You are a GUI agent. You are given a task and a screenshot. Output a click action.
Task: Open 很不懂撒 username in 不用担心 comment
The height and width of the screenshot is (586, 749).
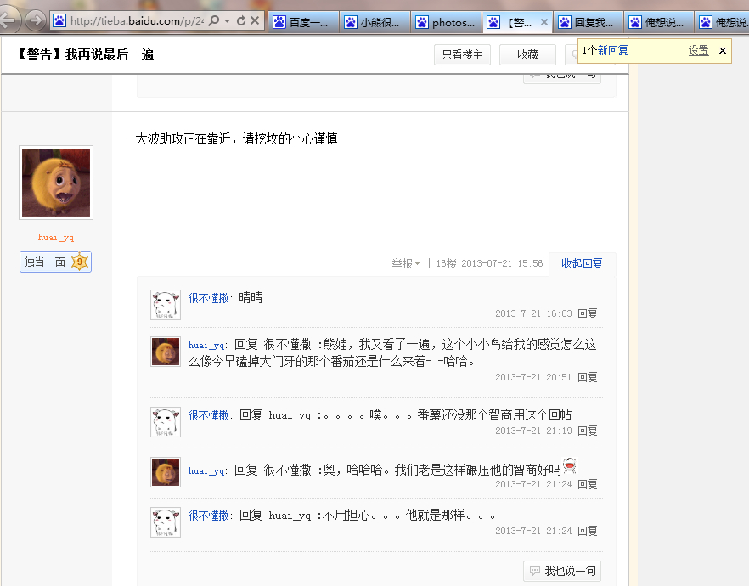click(208, 516)
